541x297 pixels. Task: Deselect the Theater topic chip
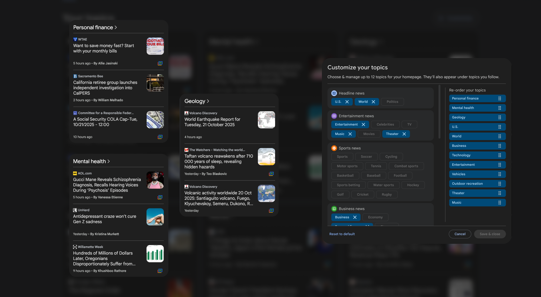click(404, 134)
